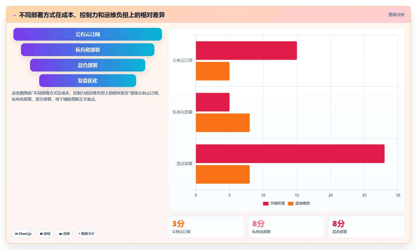
Task: Click the orange 混合部署 bar in chart
Action: click(x=222, y=174)
